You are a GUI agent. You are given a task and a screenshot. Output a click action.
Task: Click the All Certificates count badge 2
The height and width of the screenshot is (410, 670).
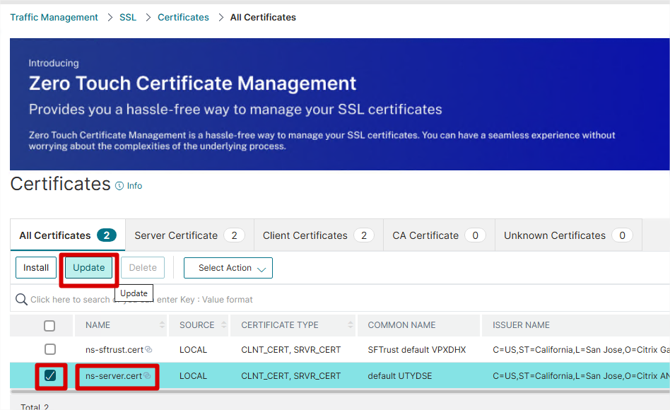click(x=107, y=235)
